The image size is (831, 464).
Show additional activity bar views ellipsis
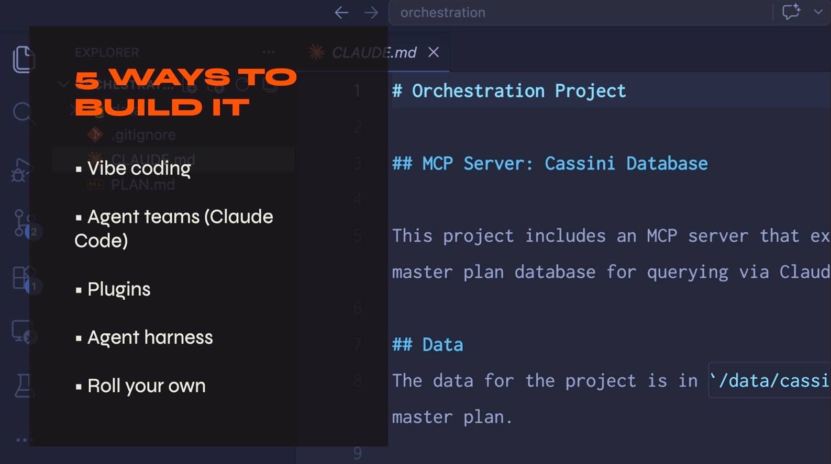pos(23,440)
